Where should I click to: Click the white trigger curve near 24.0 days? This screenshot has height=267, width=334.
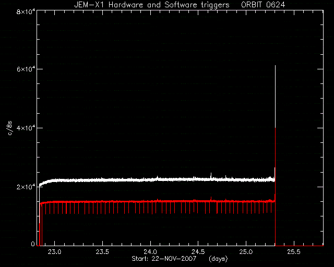point(150,180)
